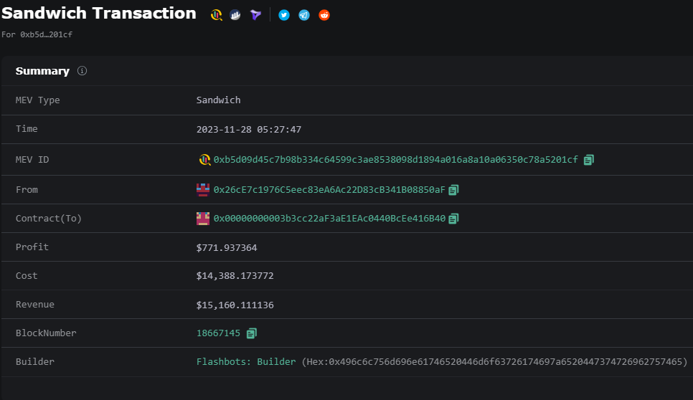The height and width of the screenshot is (400, 693).
Task: Click the magnifier explorer icon beside the title
Action: click(216, 15)
